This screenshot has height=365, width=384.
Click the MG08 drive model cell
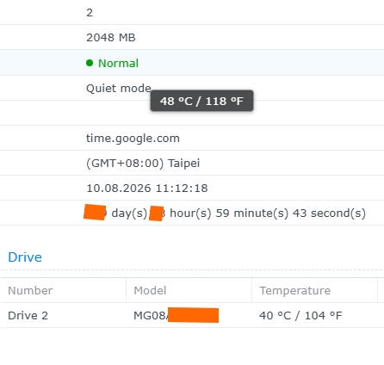tap(177, 315)
